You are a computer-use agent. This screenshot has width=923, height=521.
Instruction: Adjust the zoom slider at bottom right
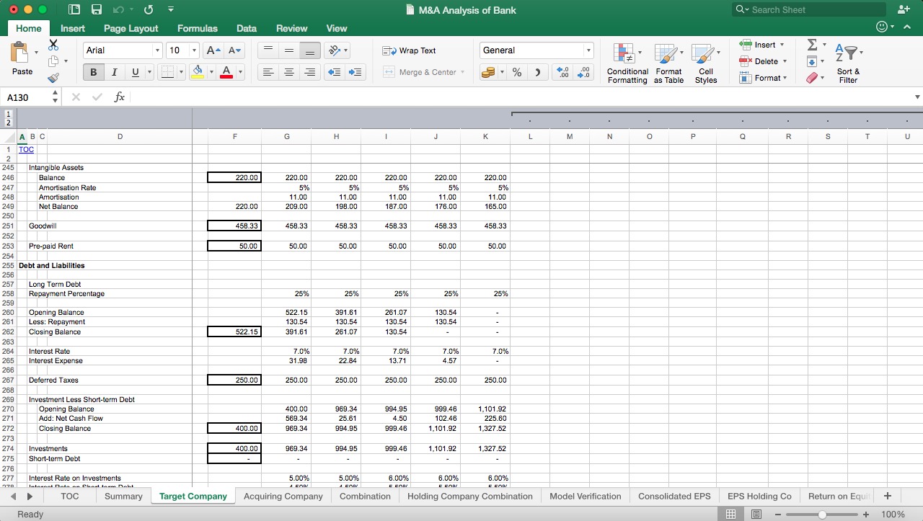click(x=822, y=513)
